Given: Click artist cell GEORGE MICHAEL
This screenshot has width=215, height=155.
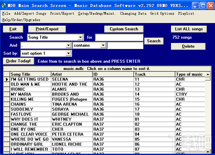Looking at the screenshot, I should click(x=72, y=114).
